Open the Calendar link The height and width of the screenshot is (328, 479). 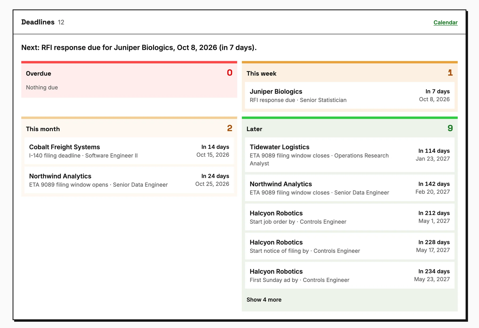coord(445,22)
